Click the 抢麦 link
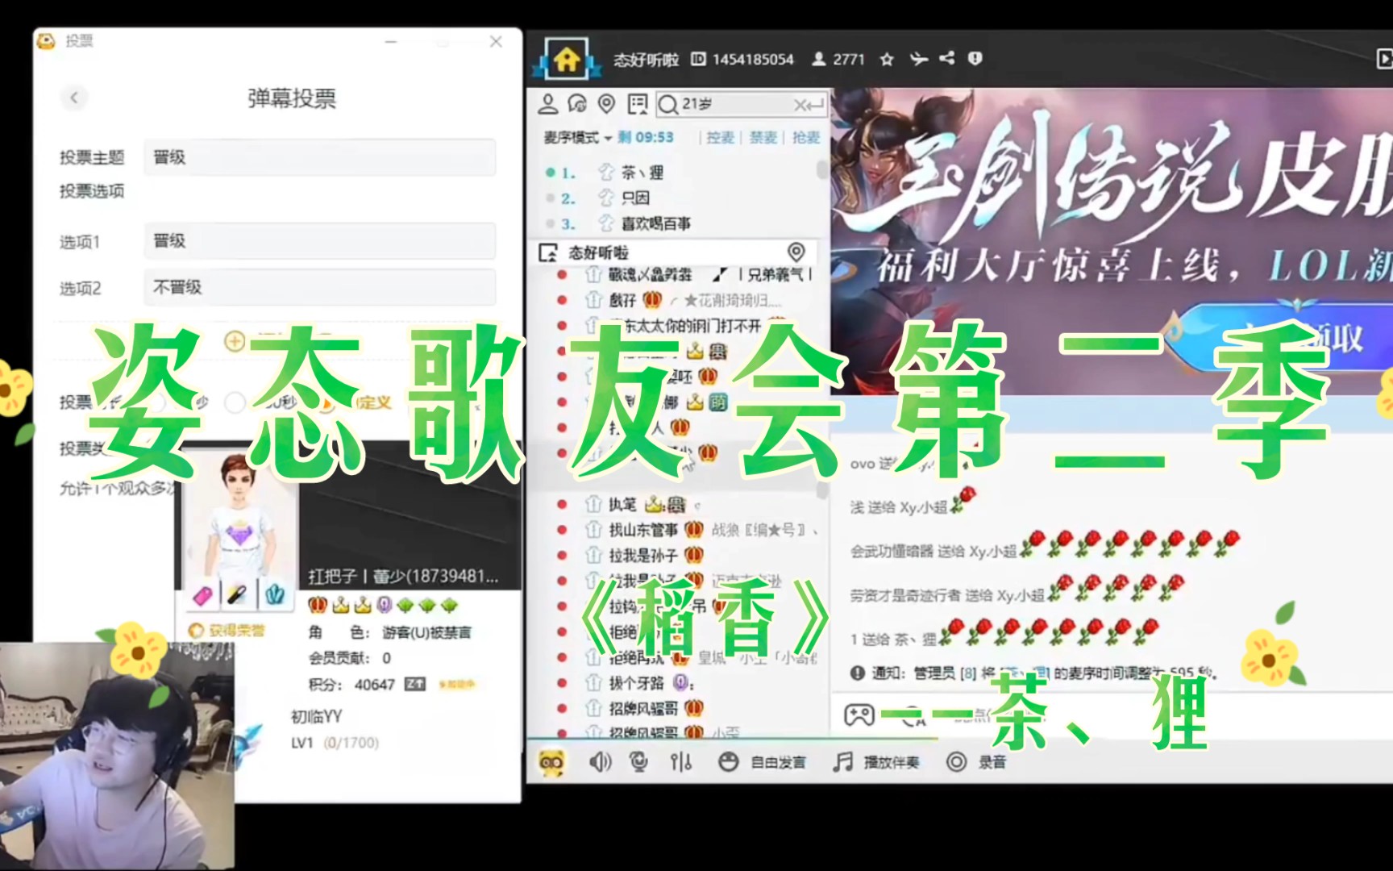The image size is (1393, 871). click(x=806, y=137)
